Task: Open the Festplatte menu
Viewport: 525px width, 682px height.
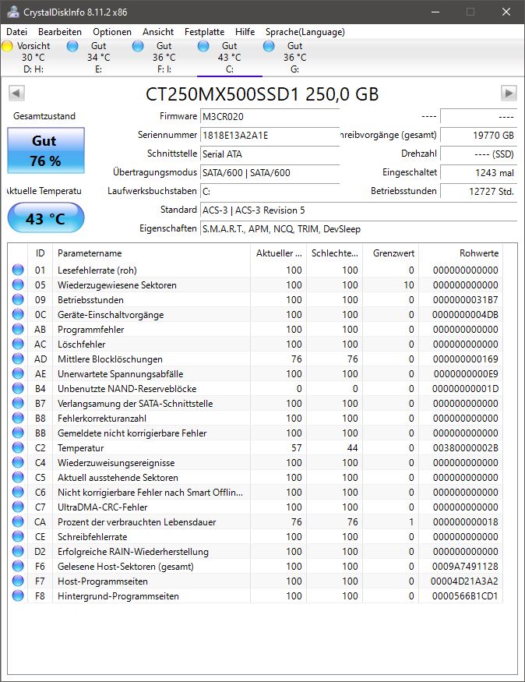Action: click(204, 32)
